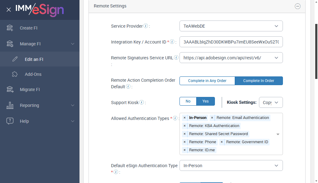
Task: Click info icon next to Integration Key
Action: pos(172,42)
